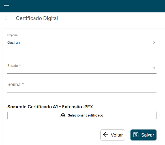The height and width of the screenshot is (145, 165).
Task: Click the Estado * label text
Action: (14, 66)
